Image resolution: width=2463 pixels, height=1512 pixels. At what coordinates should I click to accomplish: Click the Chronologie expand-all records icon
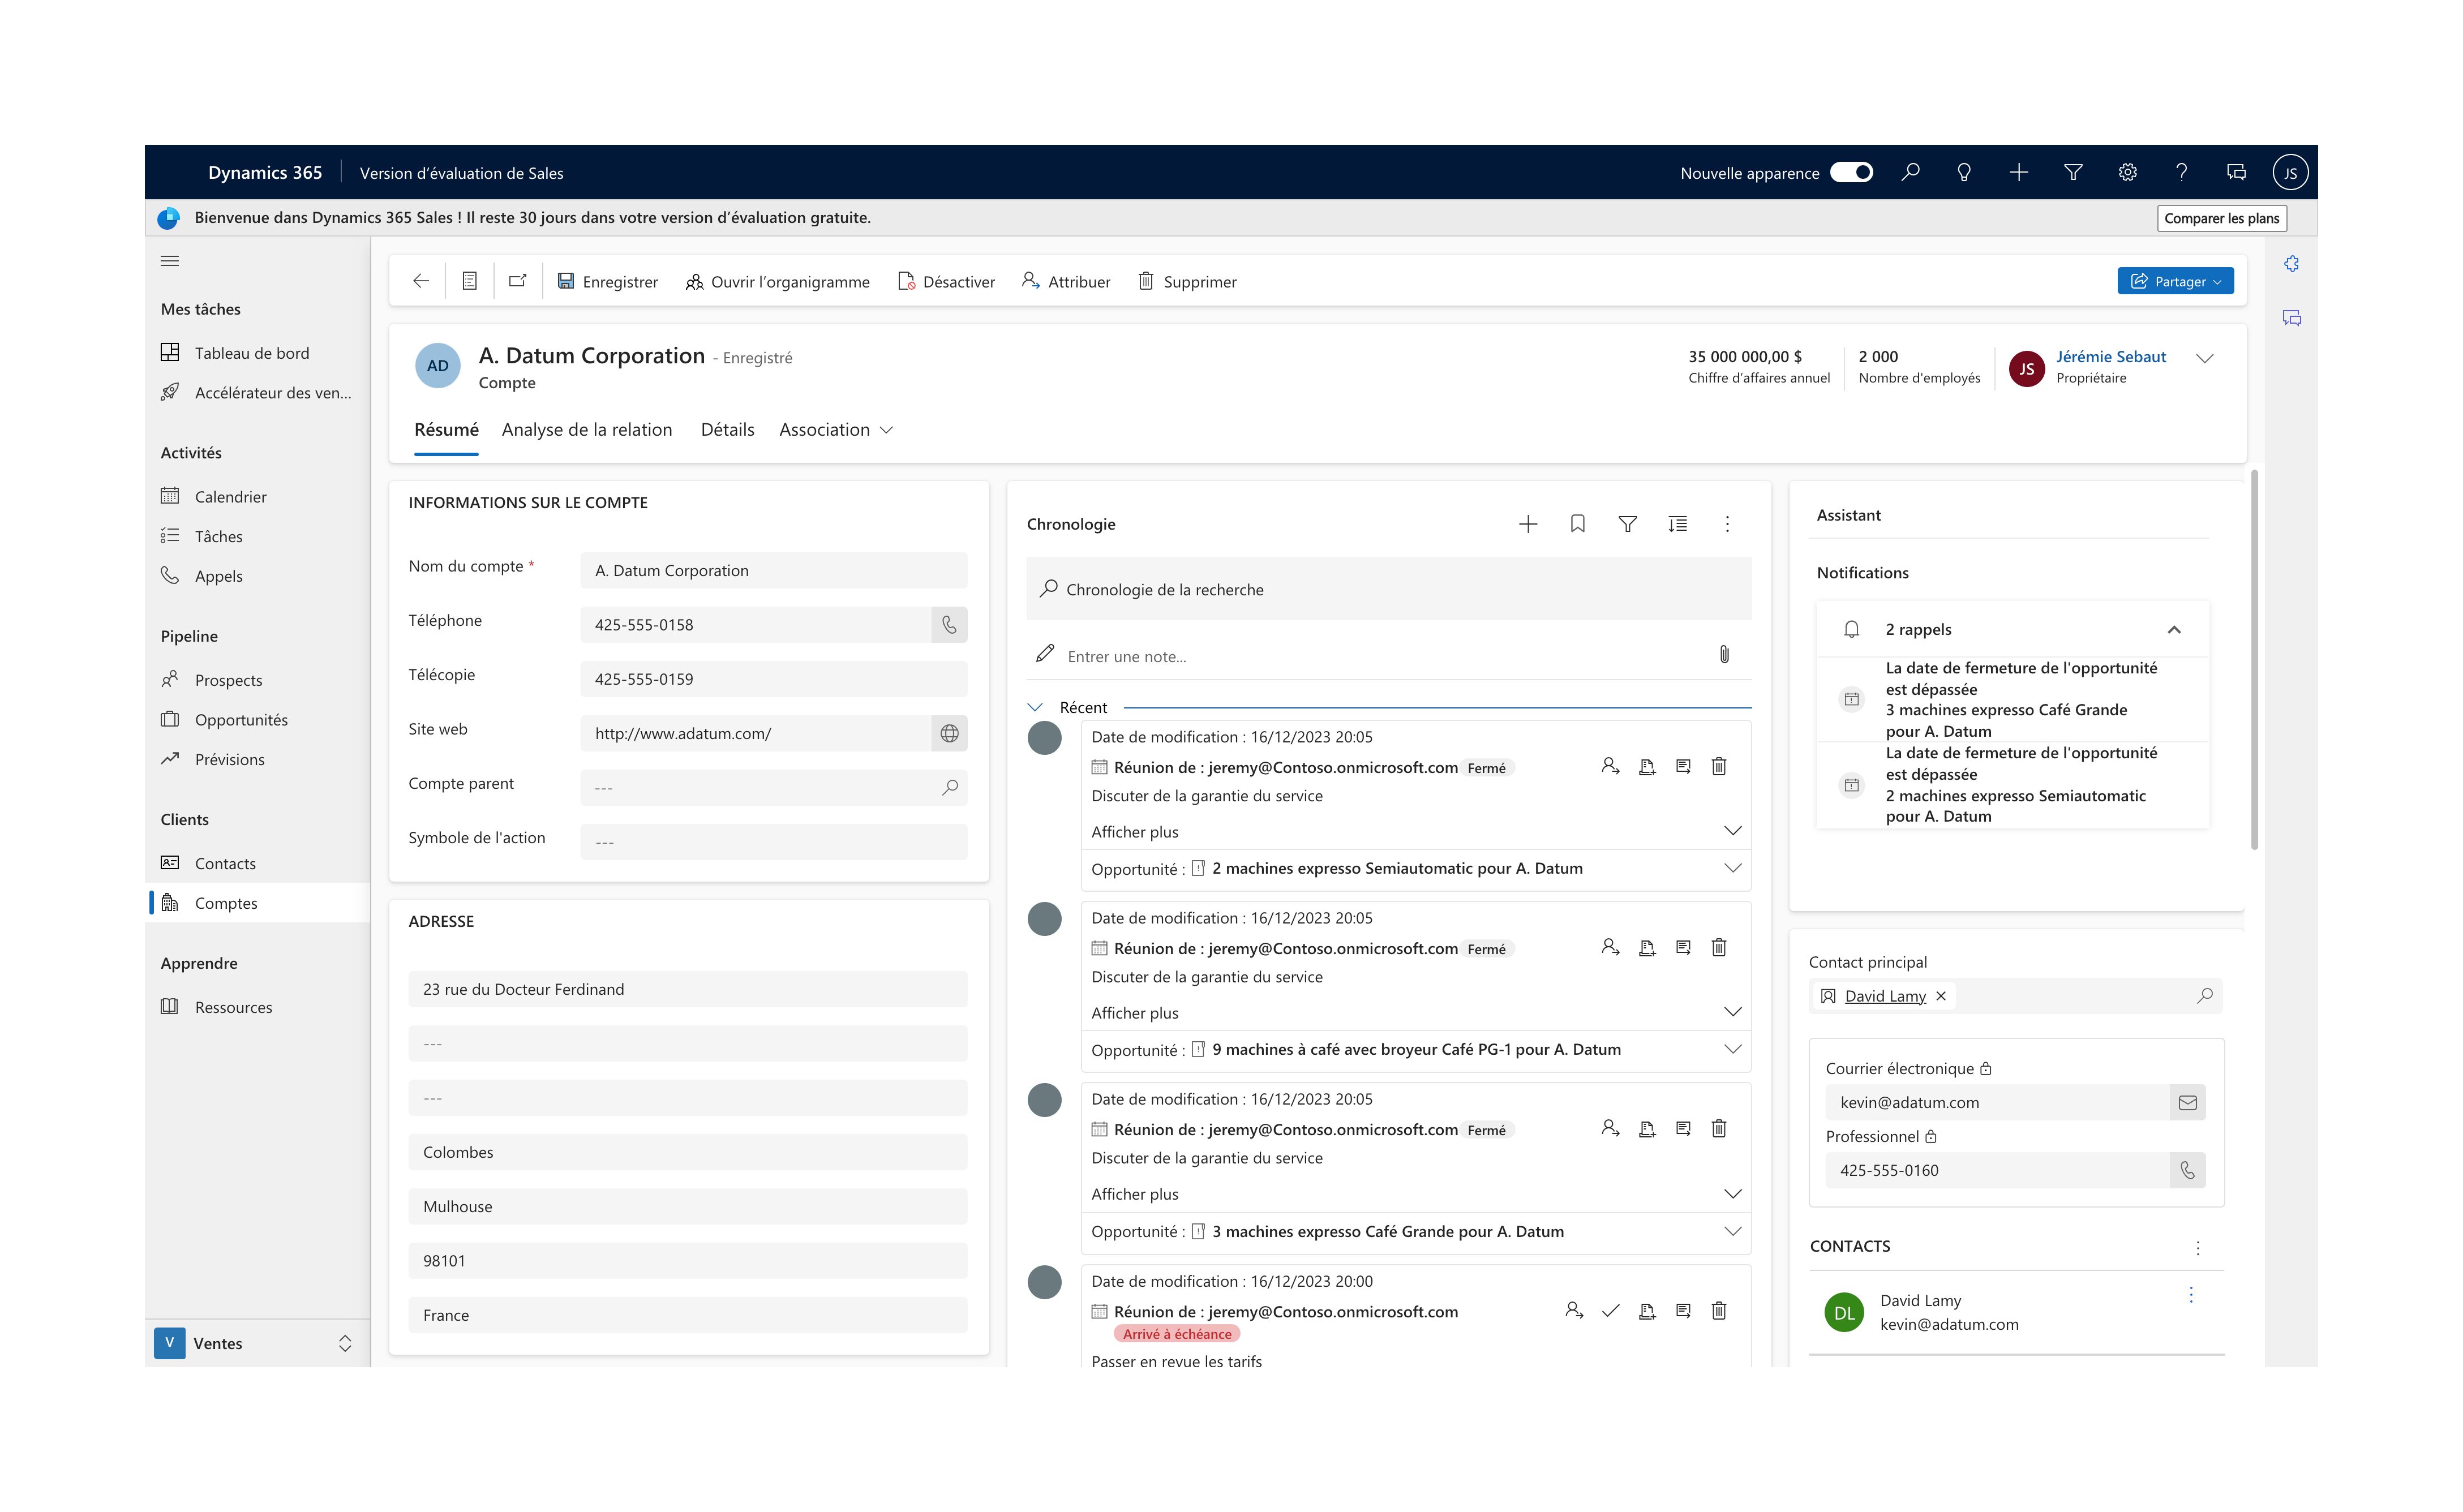coord(1678,524)
